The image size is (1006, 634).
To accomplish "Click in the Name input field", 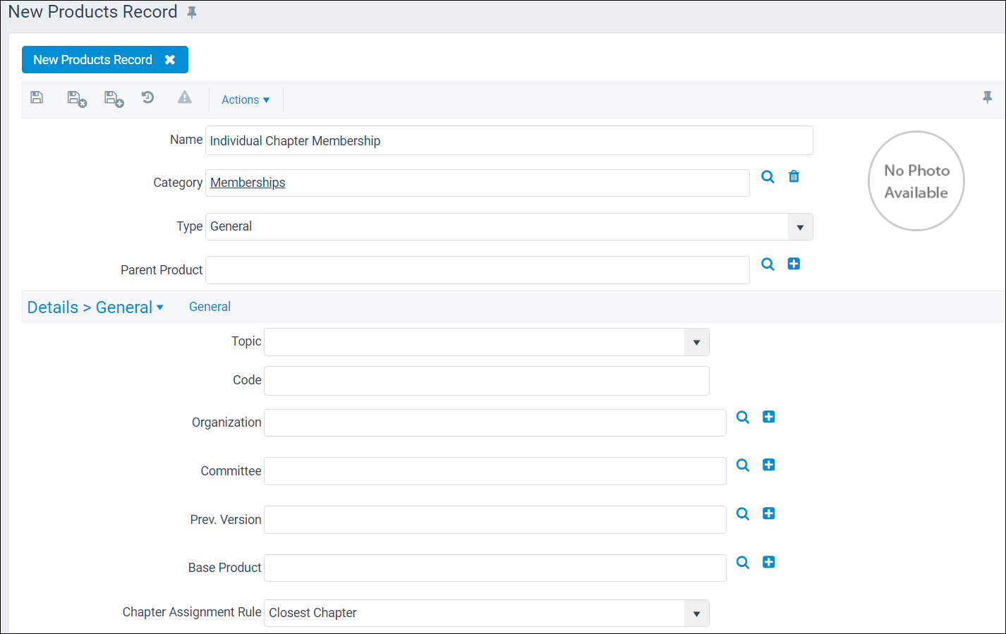I will [x=509, y=140].
